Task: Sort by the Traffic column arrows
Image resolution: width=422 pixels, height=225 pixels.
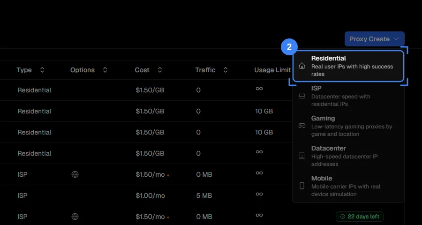Action: click(226, 70)
